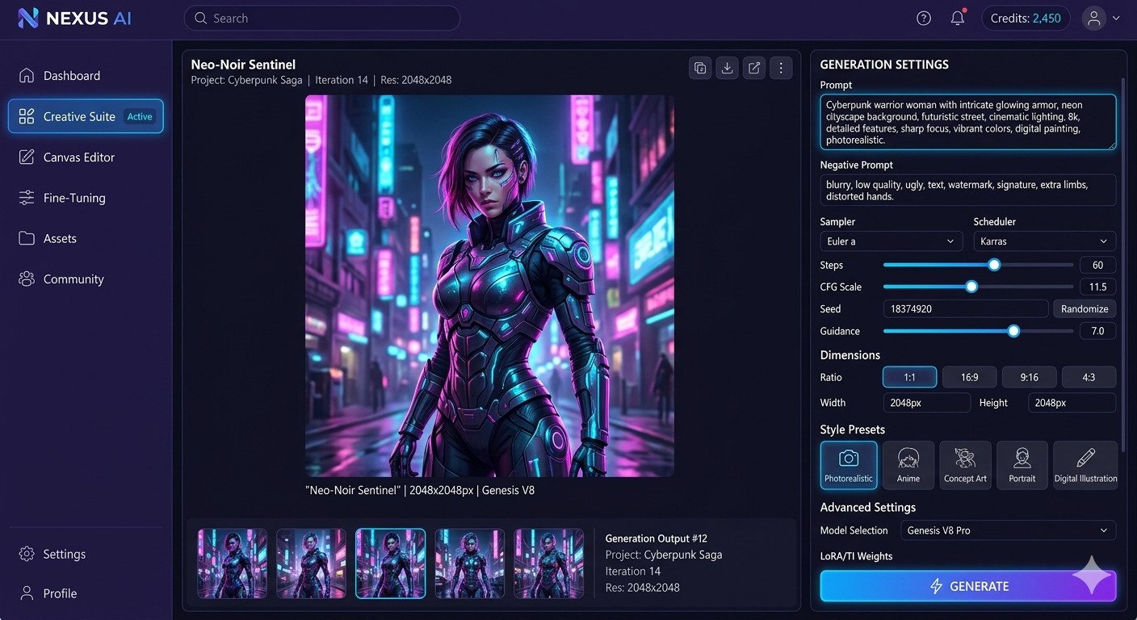Choose the 4:3 aspect ratio
Viewport: 1137px width, 620px height.
(1089, 377)
